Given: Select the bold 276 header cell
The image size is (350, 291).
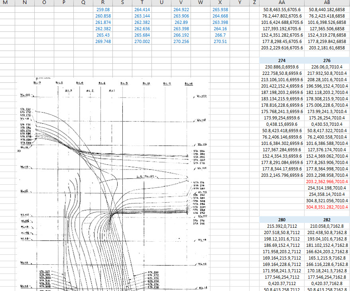Looking at the screenshot, I should tap(326, 61).
